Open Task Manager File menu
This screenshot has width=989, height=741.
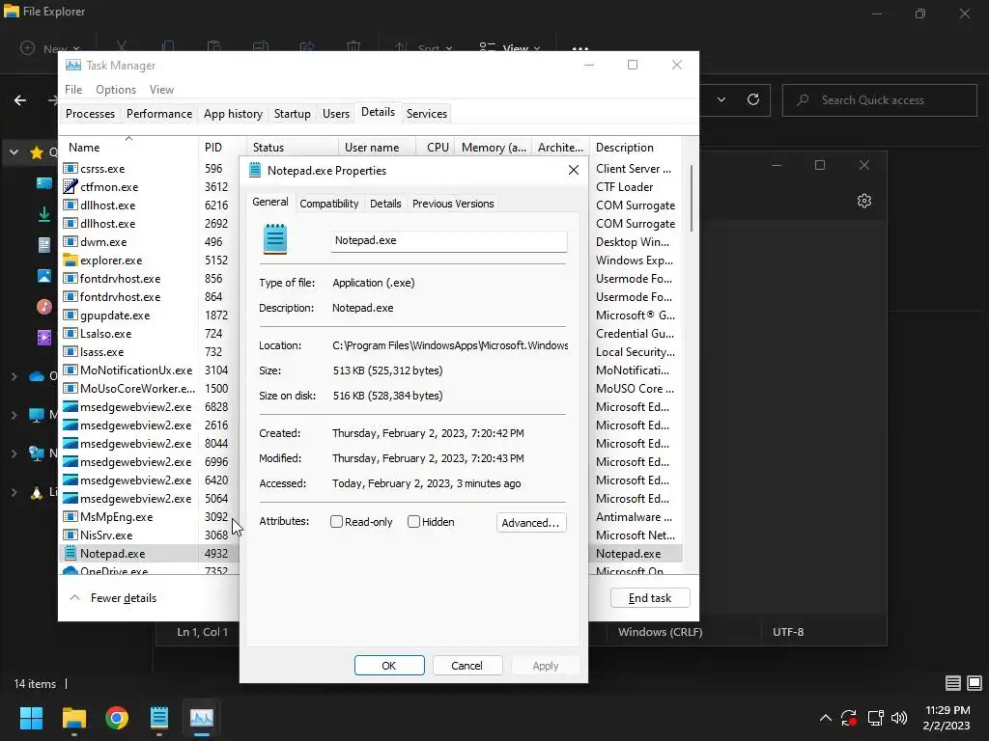[x=73, y=90]
